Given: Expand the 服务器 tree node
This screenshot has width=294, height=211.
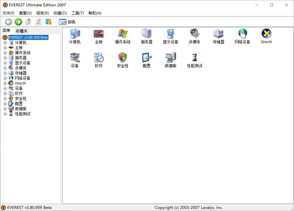Looking at the screenshot, I should click(5, 58).
